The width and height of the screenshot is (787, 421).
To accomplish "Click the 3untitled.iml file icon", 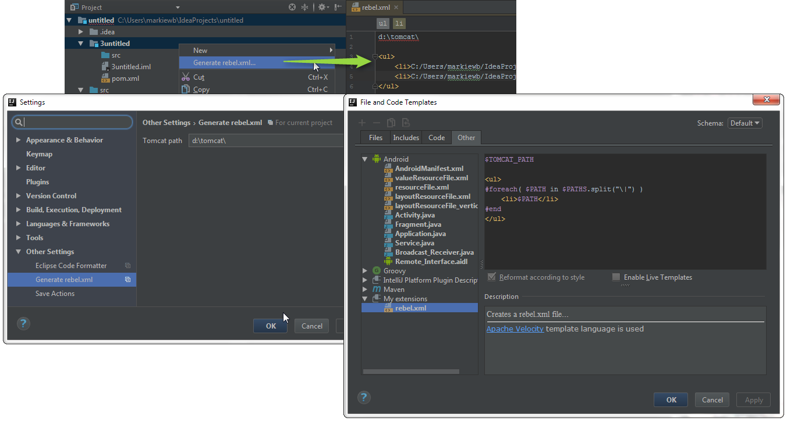I will (105, 66).
